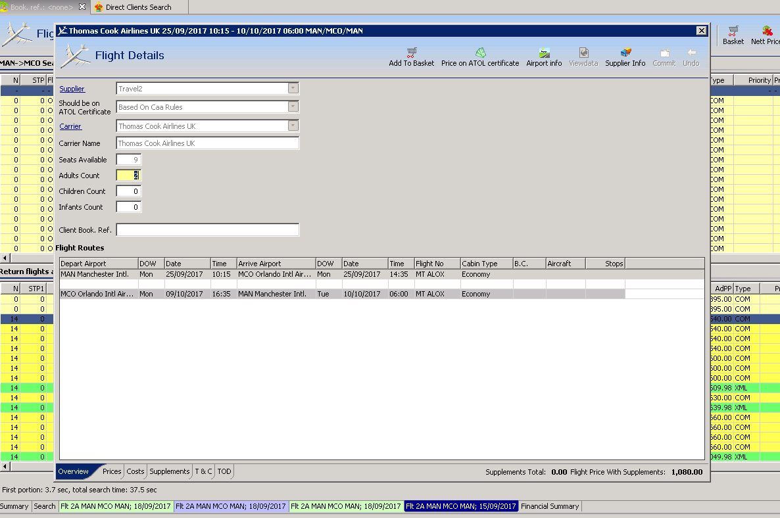
Task: Select the MCO Orlando Intl return route row
Action: 342,294
